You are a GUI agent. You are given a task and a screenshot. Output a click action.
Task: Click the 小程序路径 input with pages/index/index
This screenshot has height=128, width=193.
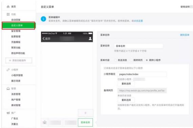tap(142, 74)
